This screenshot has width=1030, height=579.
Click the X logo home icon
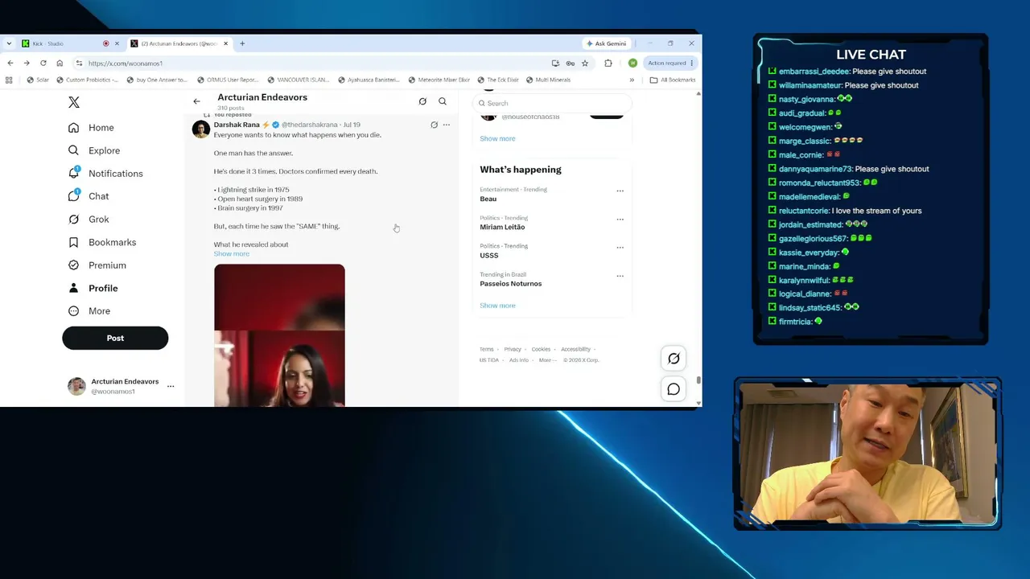point(74,102)
